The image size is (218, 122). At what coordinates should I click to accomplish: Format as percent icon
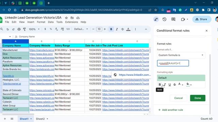[x=51, y=29]
